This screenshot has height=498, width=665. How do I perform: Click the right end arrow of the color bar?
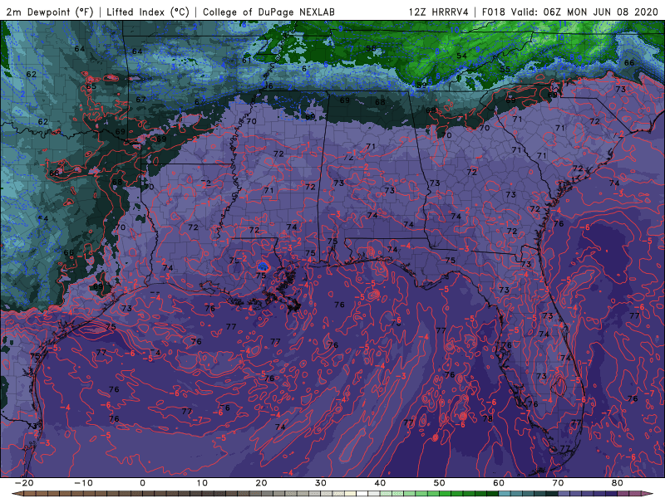(648, 494)
